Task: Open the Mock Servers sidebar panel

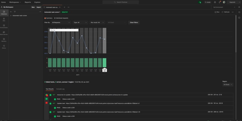Action: coord(4,33)
